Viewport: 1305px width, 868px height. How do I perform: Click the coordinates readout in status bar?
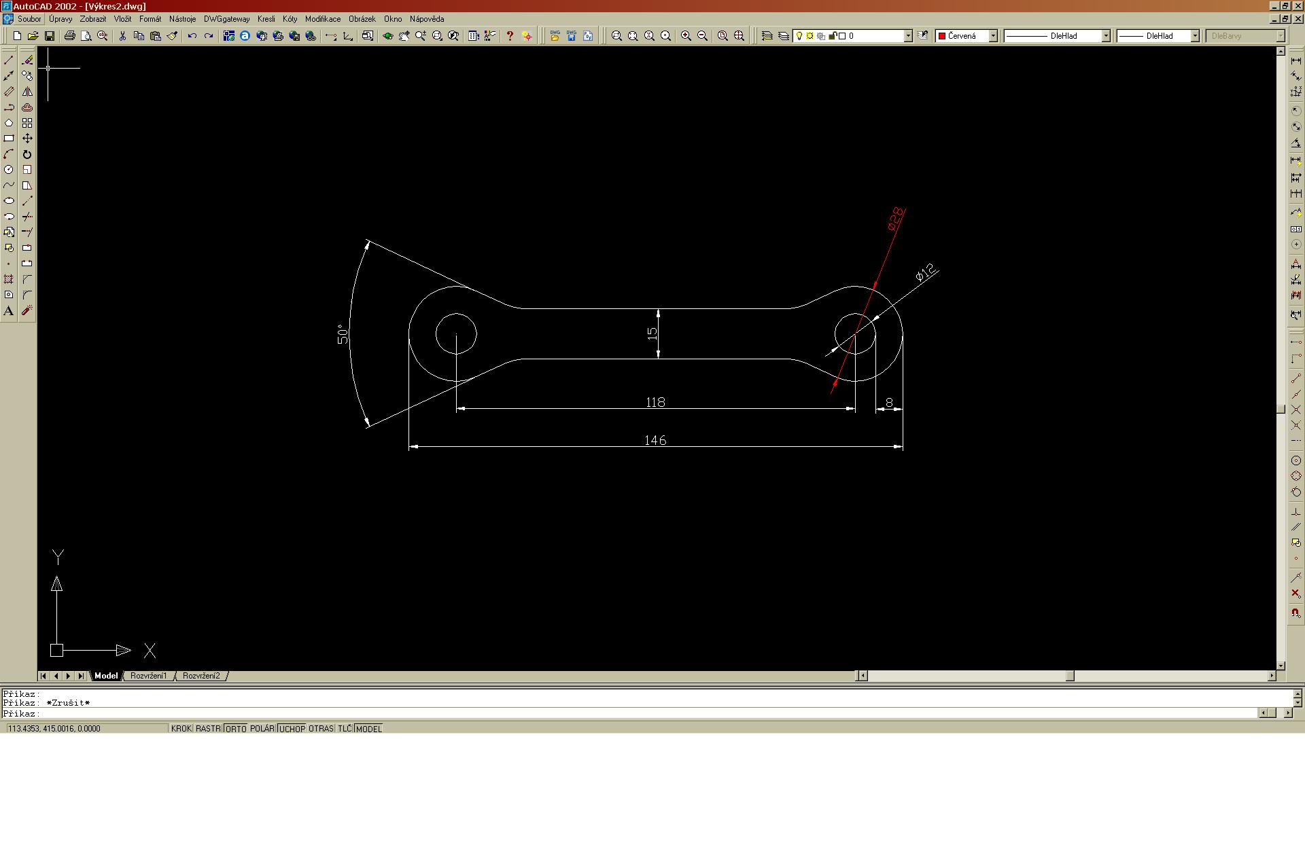(87, 729)
